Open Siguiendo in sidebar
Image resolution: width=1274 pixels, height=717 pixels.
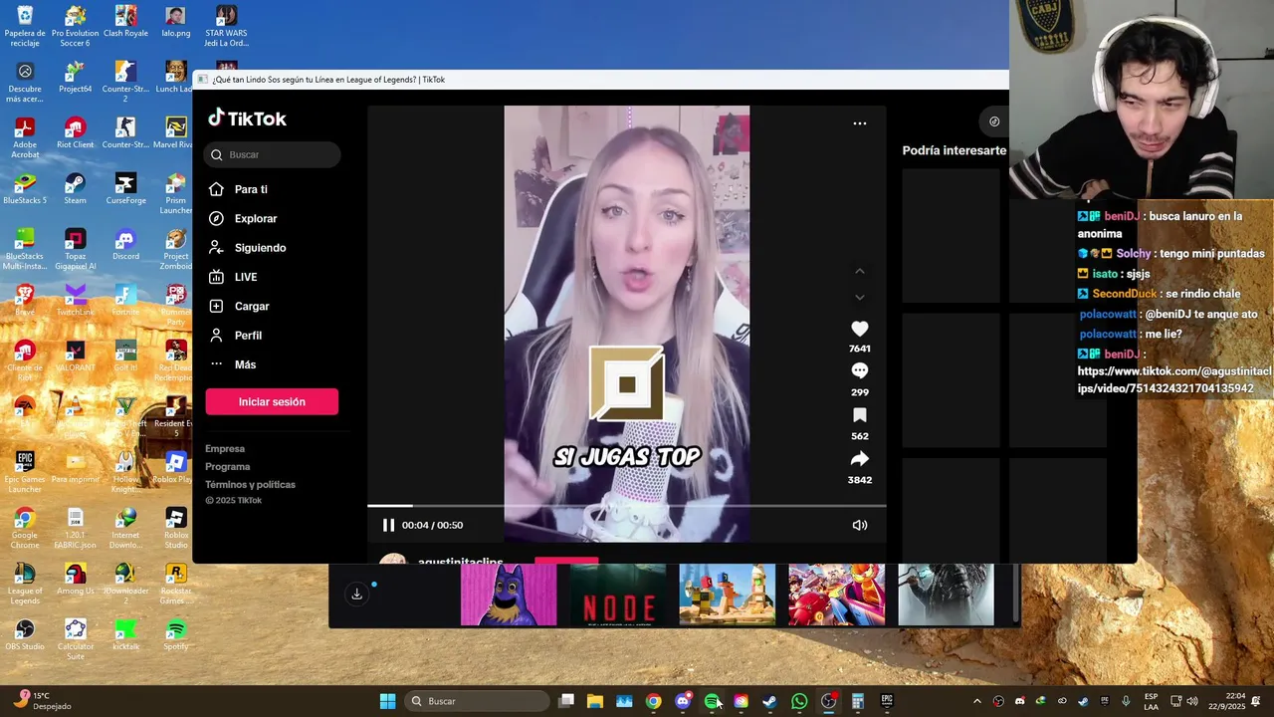tap(260, 248)
